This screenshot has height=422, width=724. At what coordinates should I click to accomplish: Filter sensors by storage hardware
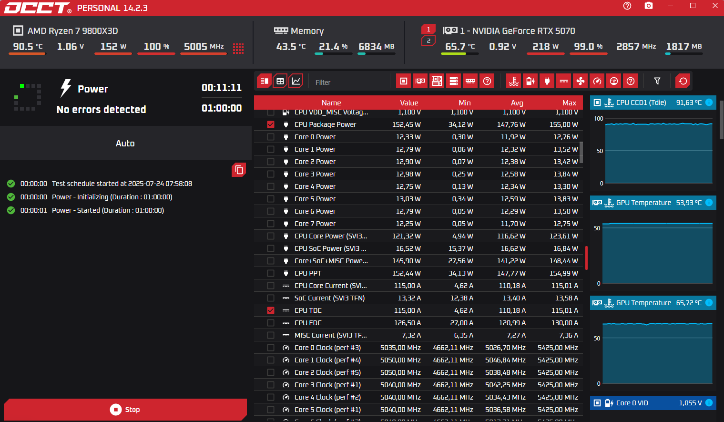tap(454, 81)
